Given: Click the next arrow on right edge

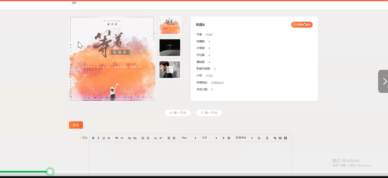Looking at the screenshot, I should coord(383,81).
